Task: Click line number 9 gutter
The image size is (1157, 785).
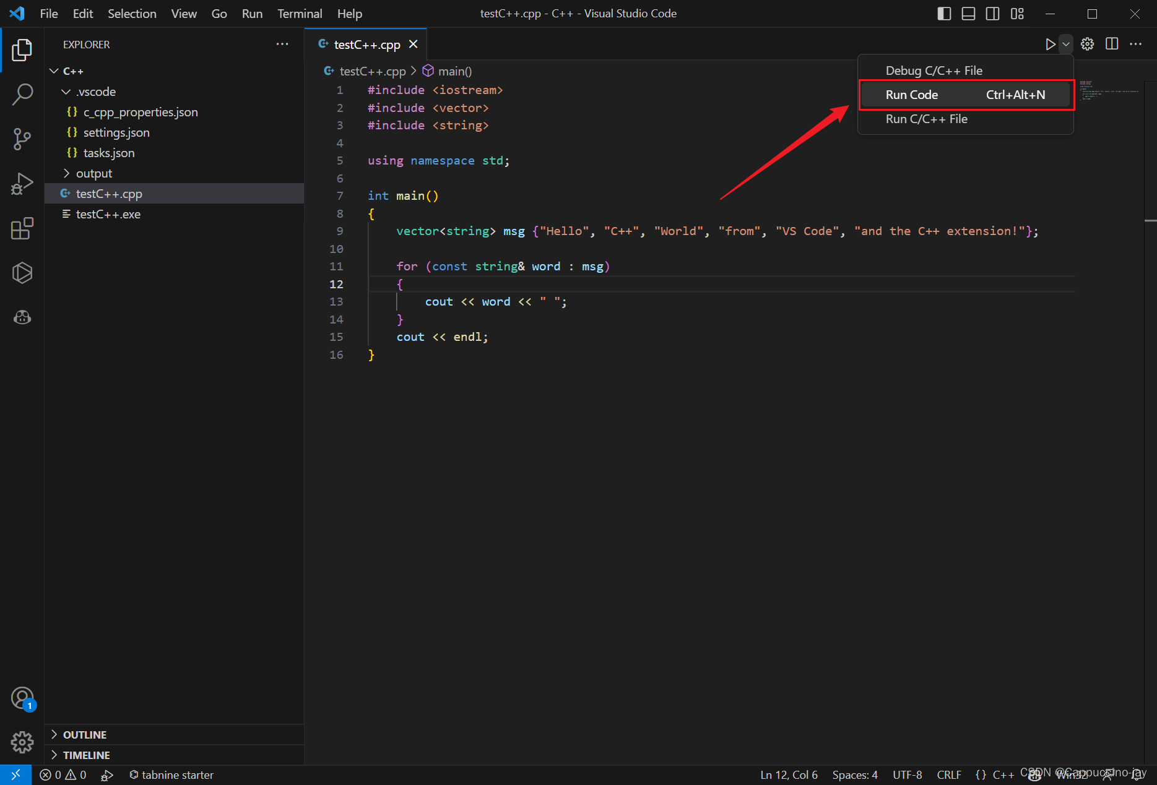Action: tap(339, 231)
